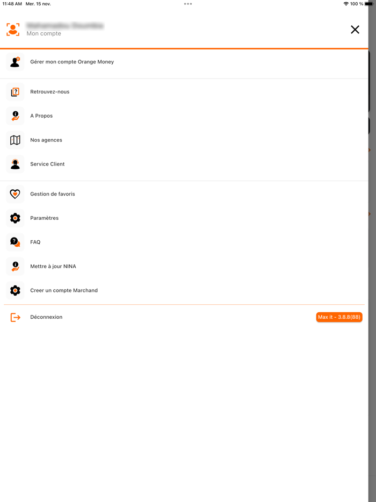Select the Gérer mon compte Orange Money icon
Viewport: 376px width, 502px height.
tap(15, 62)
